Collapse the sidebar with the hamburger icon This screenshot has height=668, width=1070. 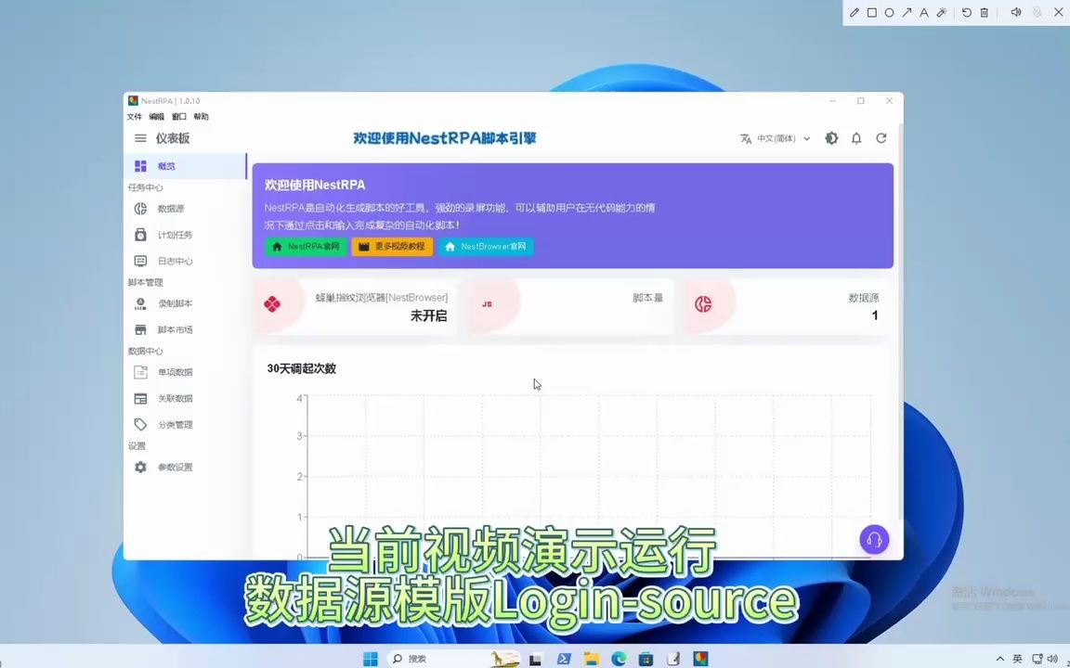(x=140, y=137)
